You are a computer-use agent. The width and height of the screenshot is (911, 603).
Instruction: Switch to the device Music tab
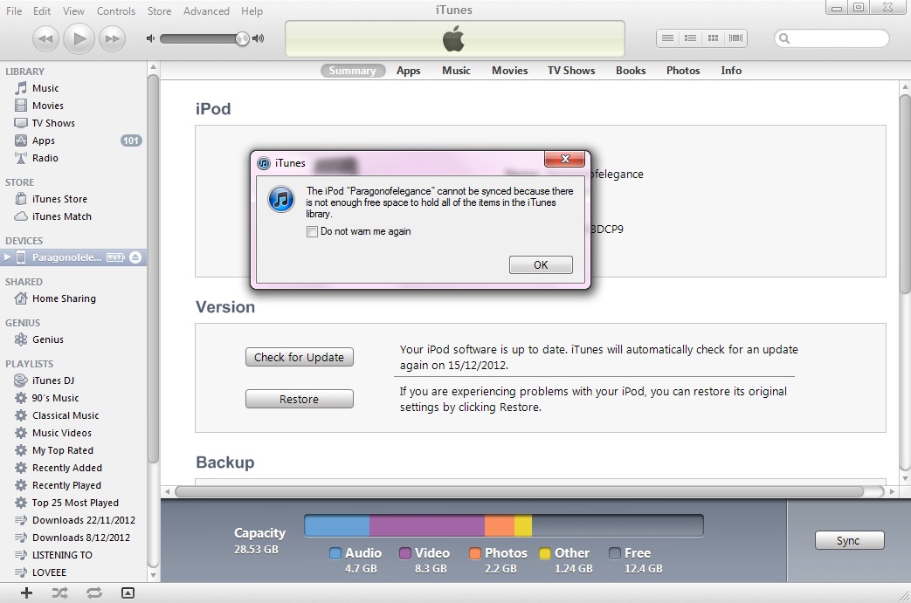pyautogui.click(x=456, y=70)
